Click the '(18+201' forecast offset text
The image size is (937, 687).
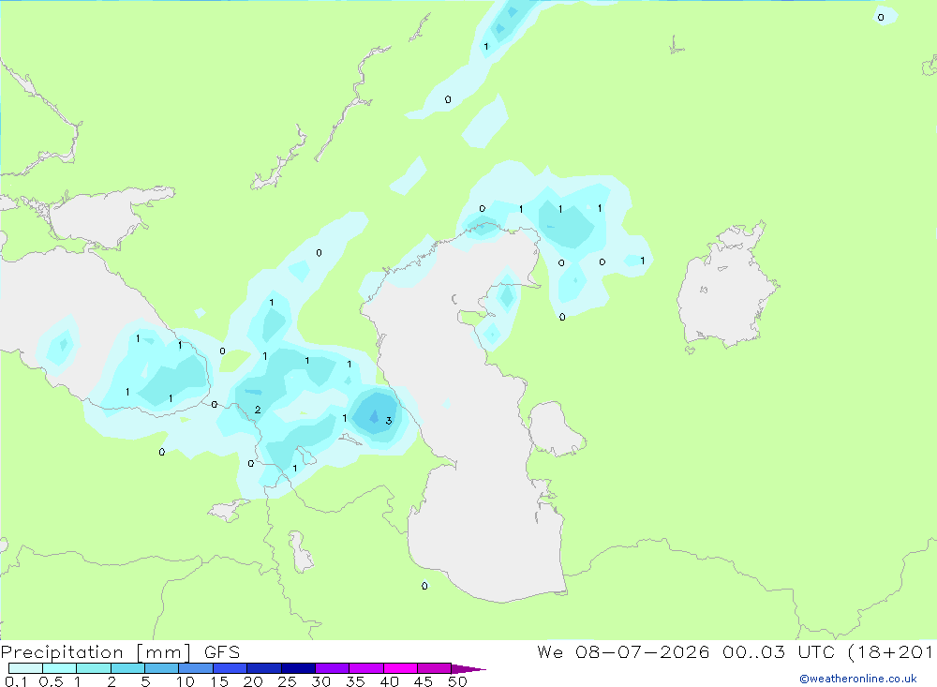pos(891,652)
